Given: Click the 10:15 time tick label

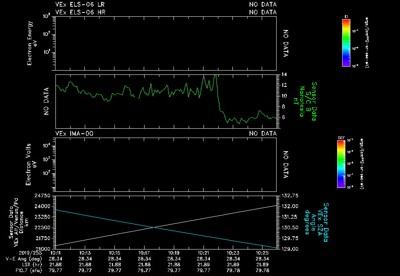Looking at the screenshot, I should (114, 253).
